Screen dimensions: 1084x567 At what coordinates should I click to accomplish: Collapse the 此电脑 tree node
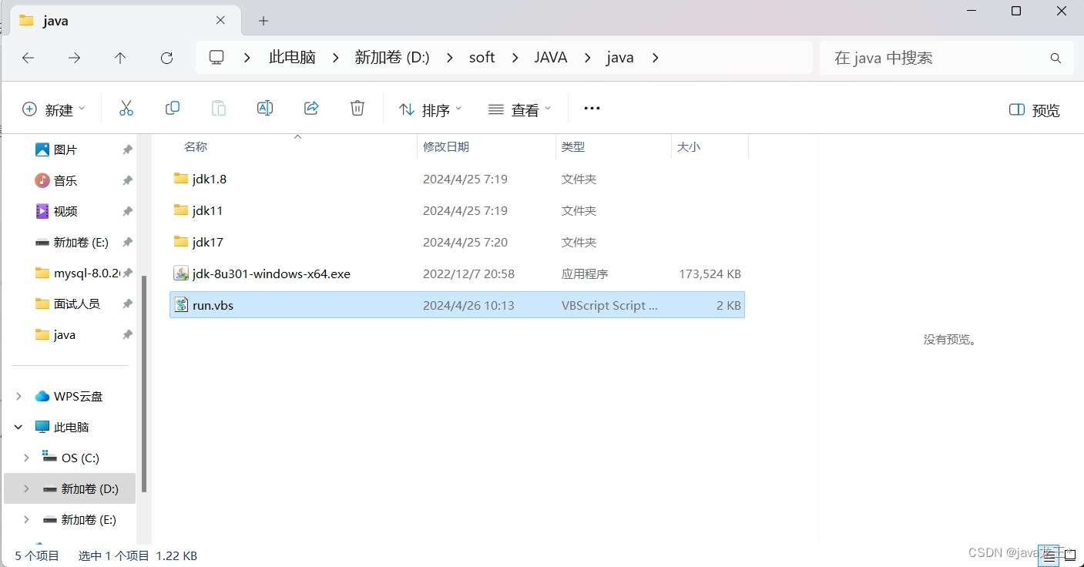[18, 427]
